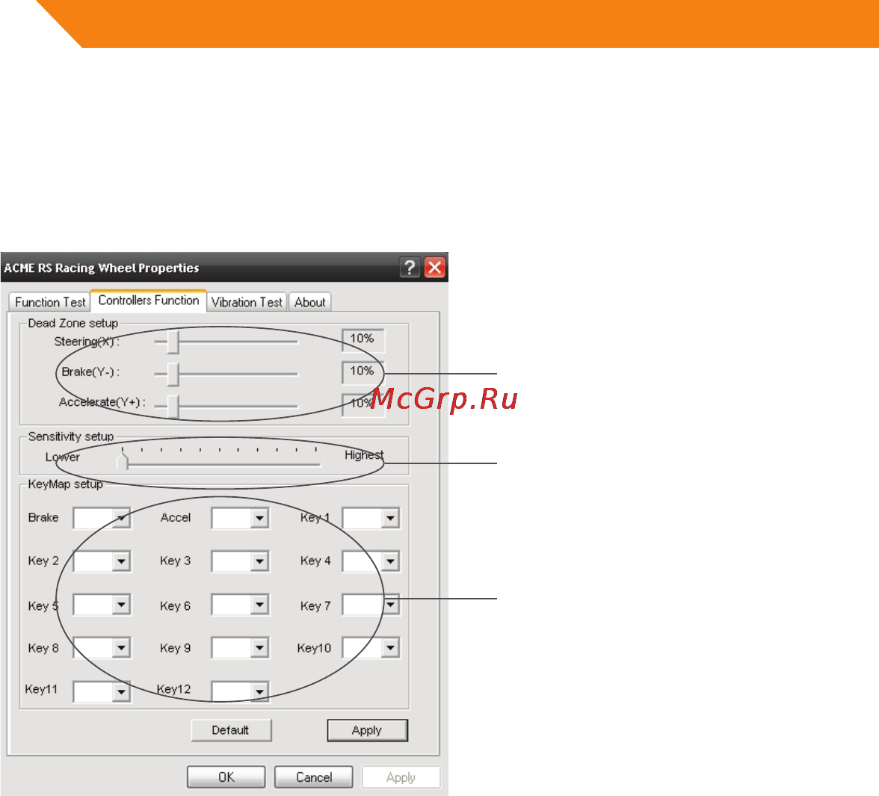Expand the Key 5 combo box

pyautogui.click(x=121, y=604)
